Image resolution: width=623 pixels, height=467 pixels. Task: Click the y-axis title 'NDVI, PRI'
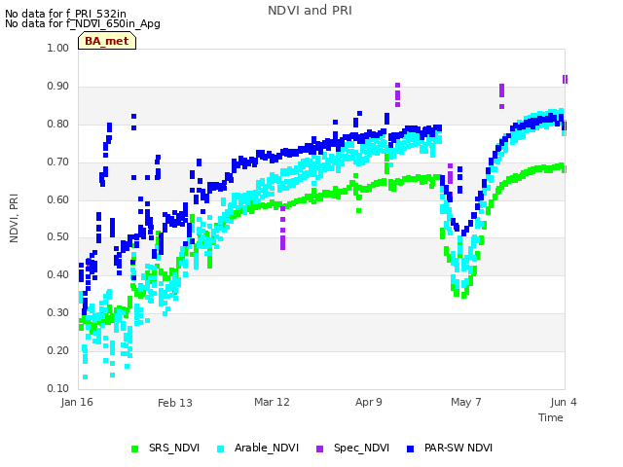[14, 218]
